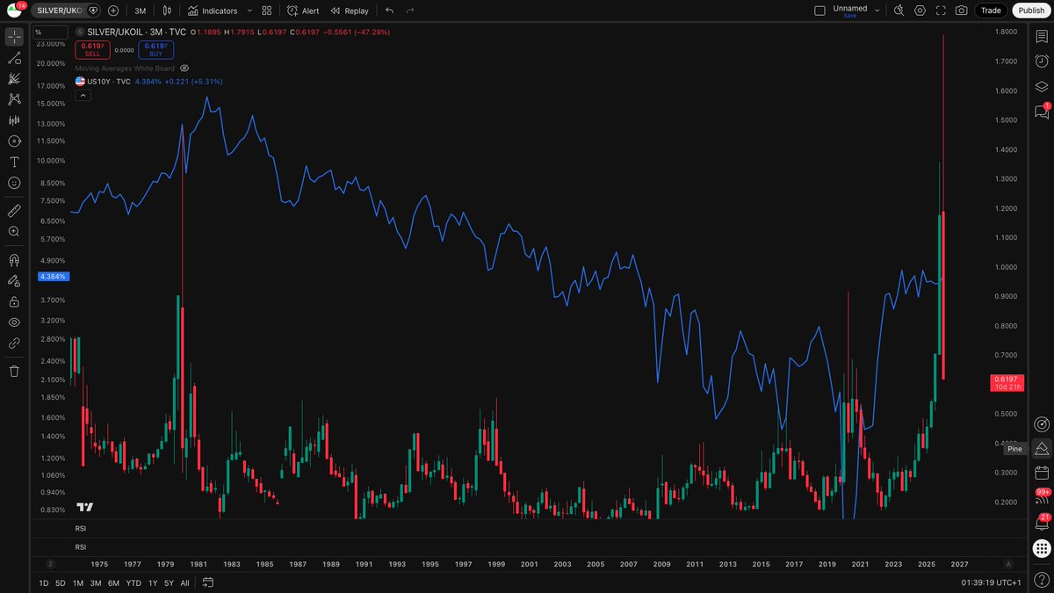This screenshot has width=1054, height=593.
Task: Open the emoji icons tool
Action: pyautogui.click(x=14, y=183)
